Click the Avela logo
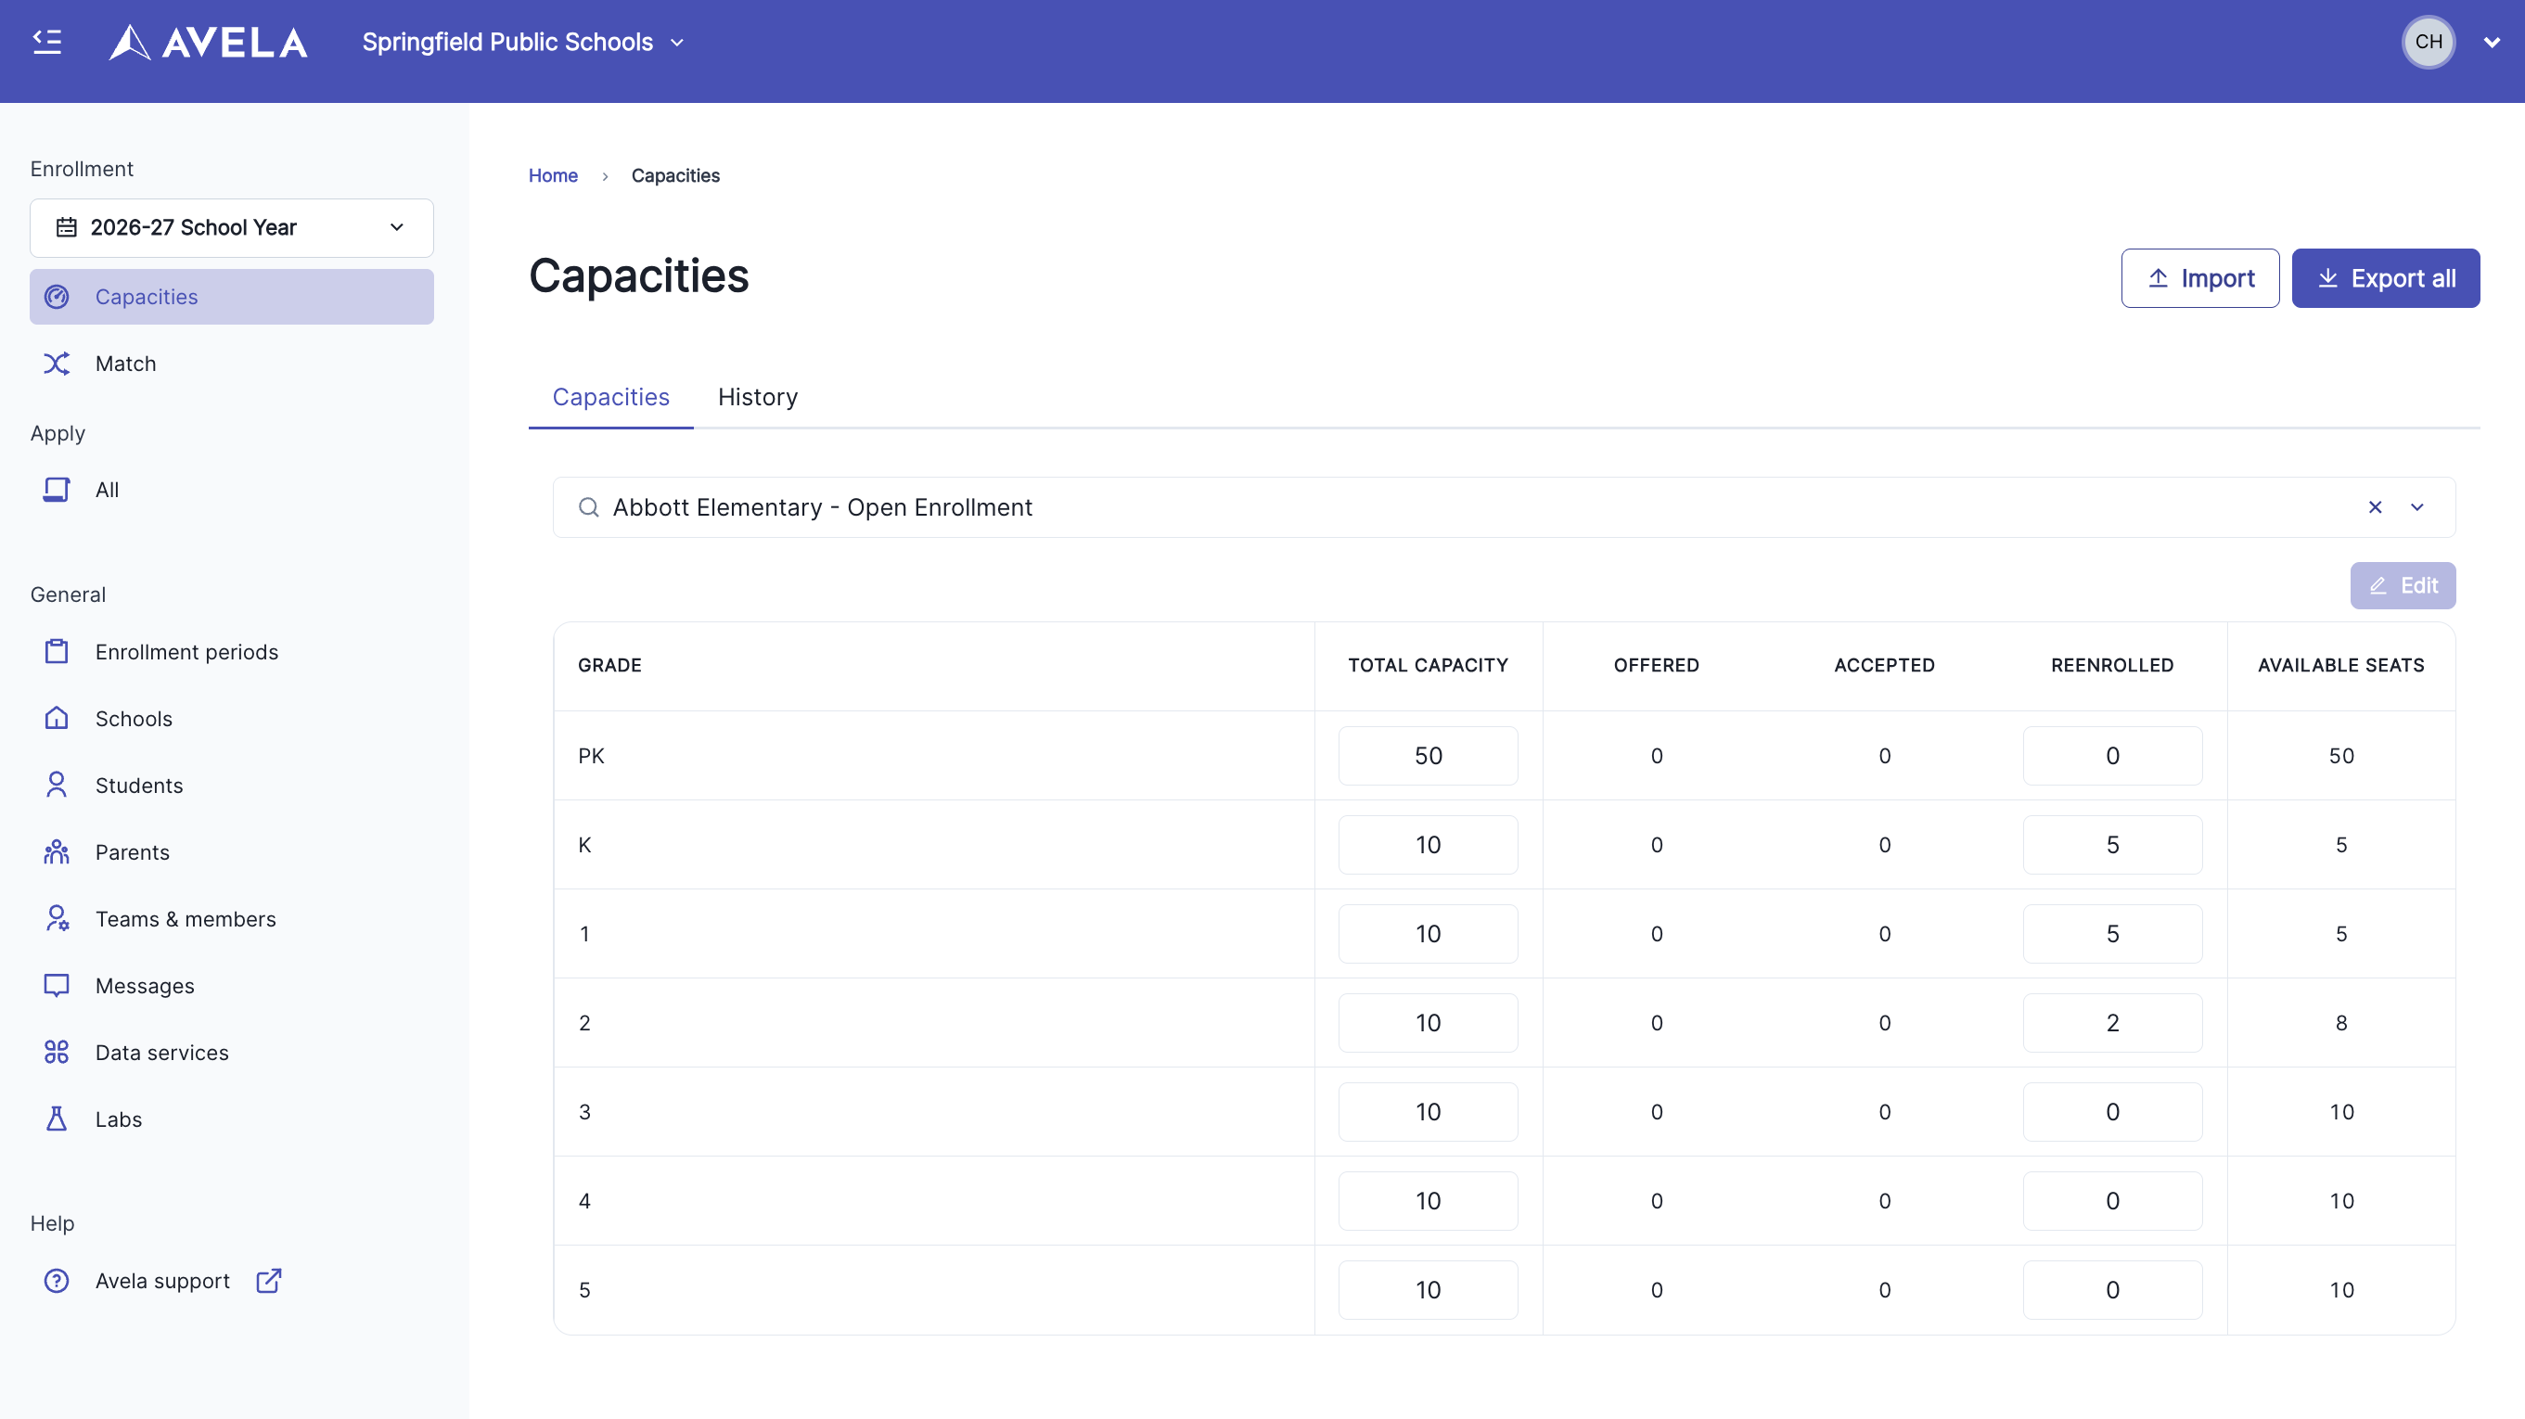This screenshot has width=2525, height=1419. (x=208, y=42)
